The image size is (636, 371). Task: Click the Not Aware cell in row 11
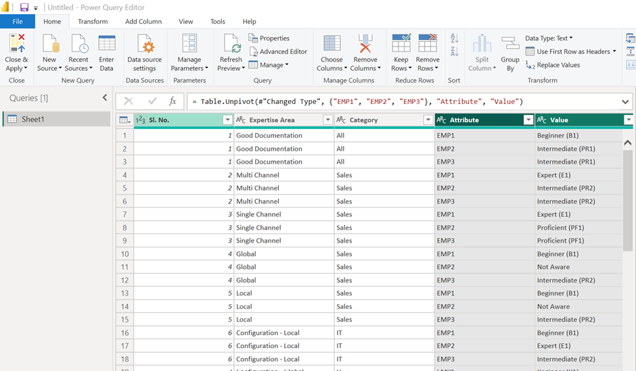pyautogui.click(x=578, y=267)
